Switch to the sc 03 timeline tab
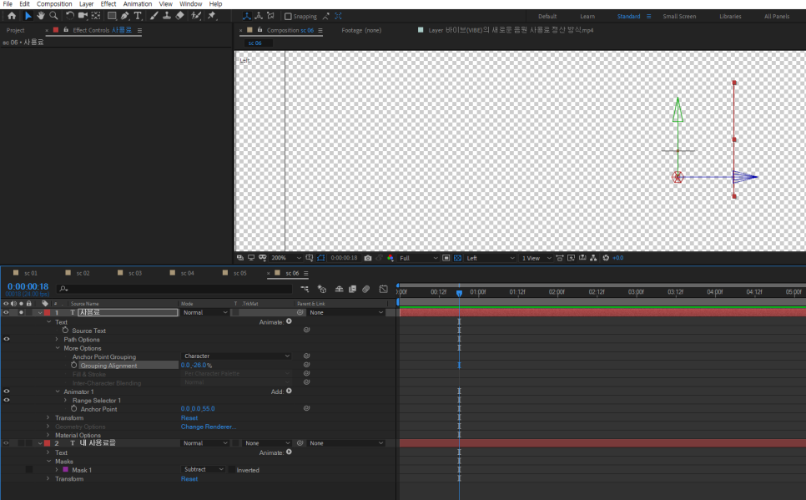The height and width of the screenshot is (500, 806). (x=134, y=273)
